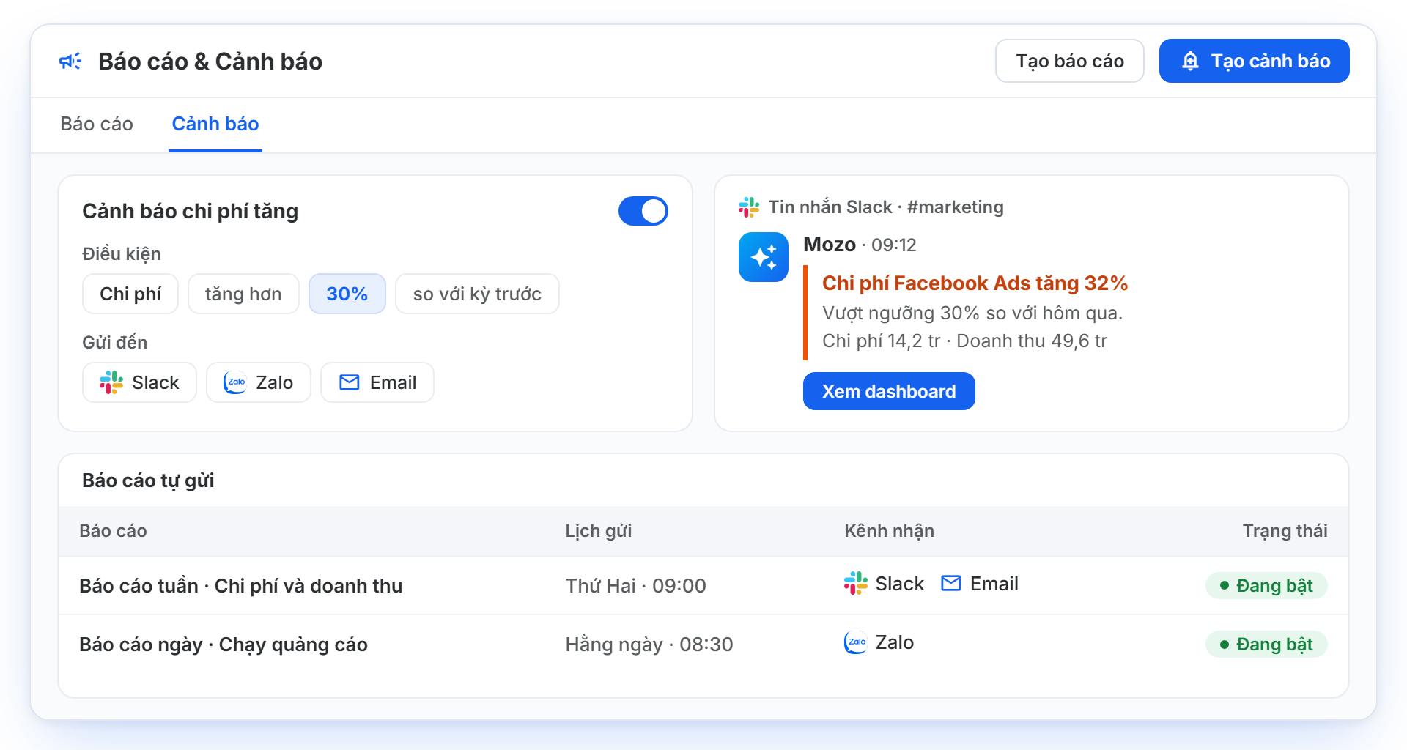Open the tăng hơn condition selector
Image resolution: width=1407 pixels, height=750 pixels.
pyautogui.click(x=243, y=294)
